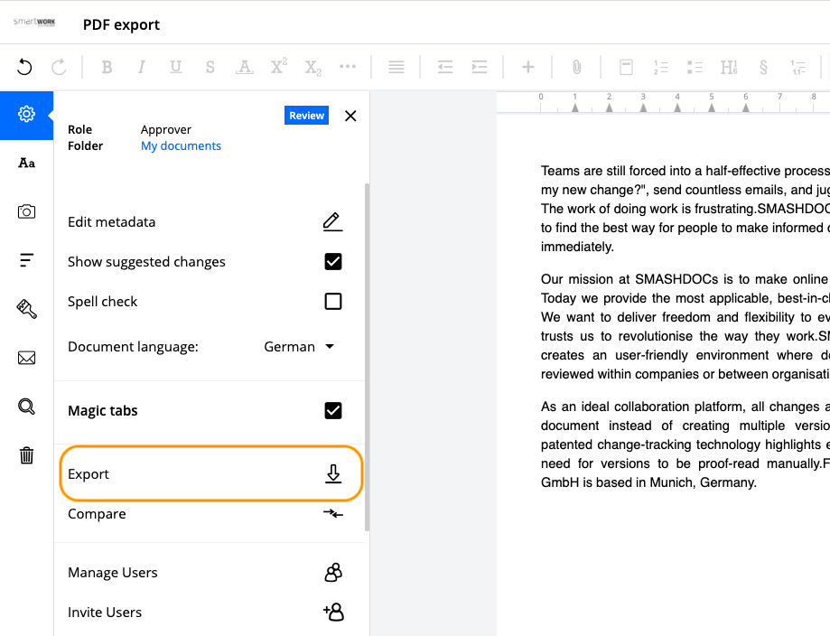Image resolution: width=830 pixels, height=636 pixels.
Task: Open the heading numbering tool
Action: coord(729,67)
